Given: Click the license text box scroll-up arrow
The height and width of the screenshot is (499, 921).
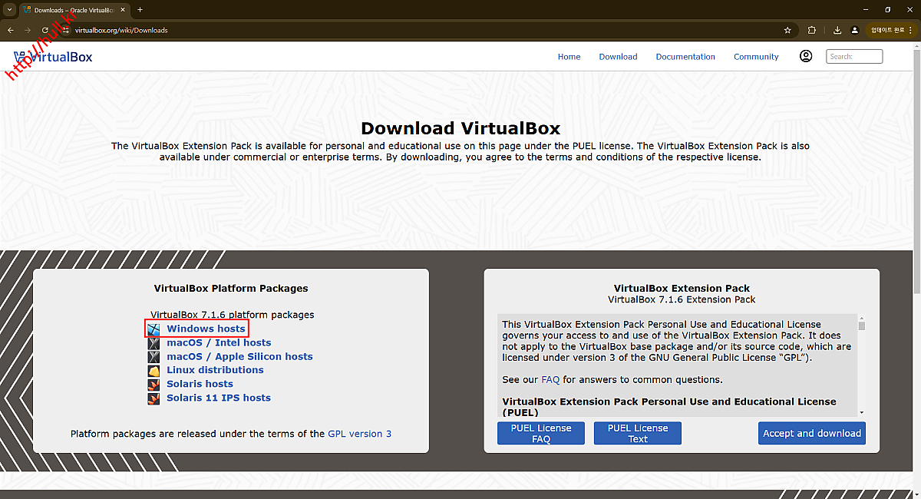Looking at the screenshot, I should [862, 317].
